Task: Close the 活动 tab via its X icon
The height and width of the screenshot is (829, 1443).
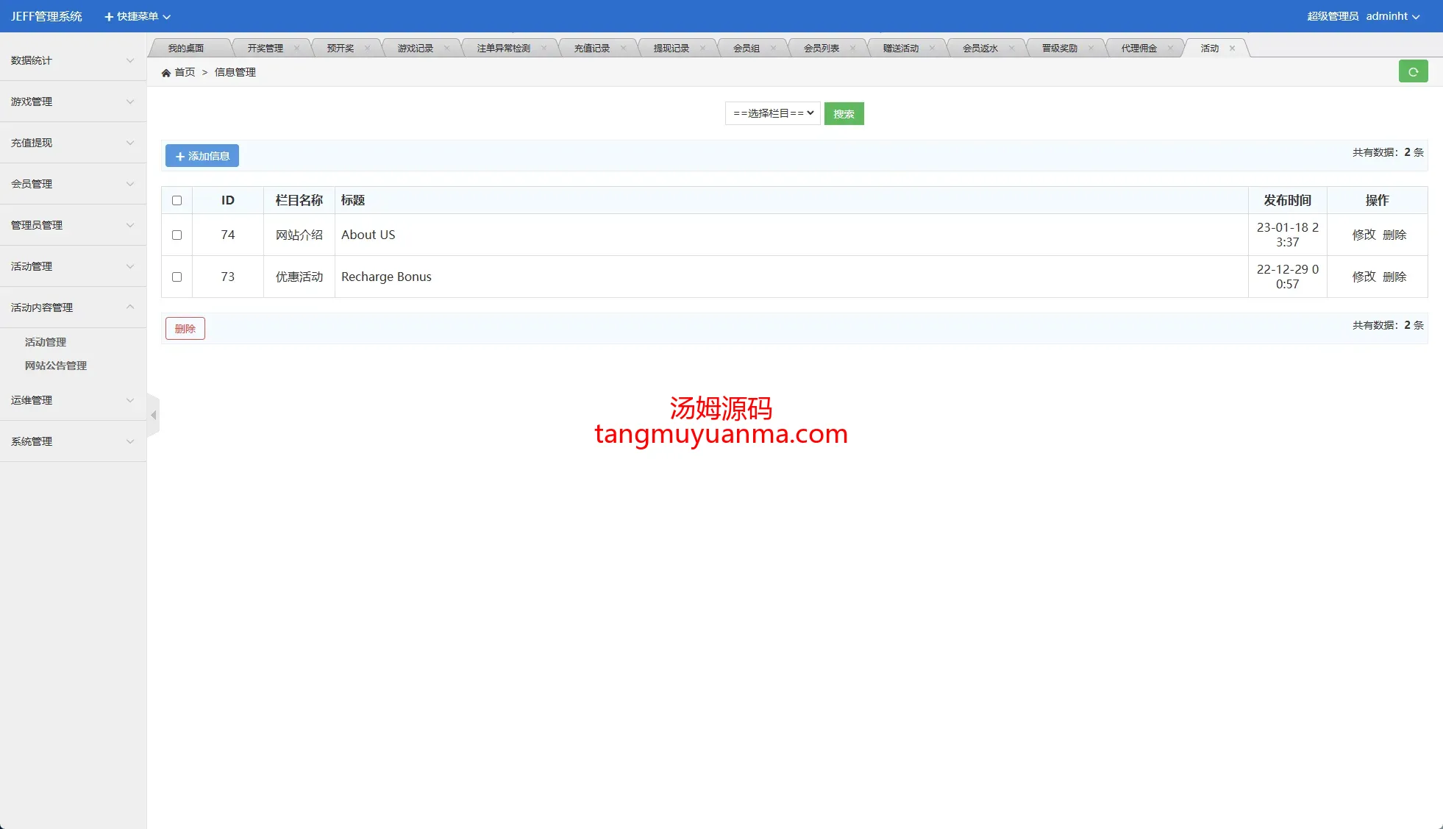Action: click(1232, 49)
